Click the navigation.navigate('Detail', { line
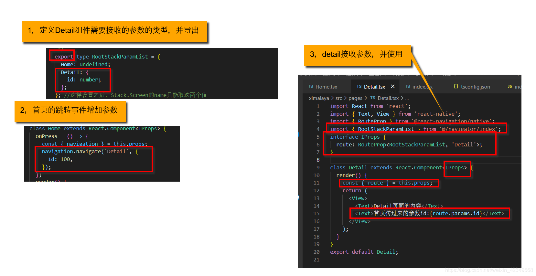 pos(90,151)
